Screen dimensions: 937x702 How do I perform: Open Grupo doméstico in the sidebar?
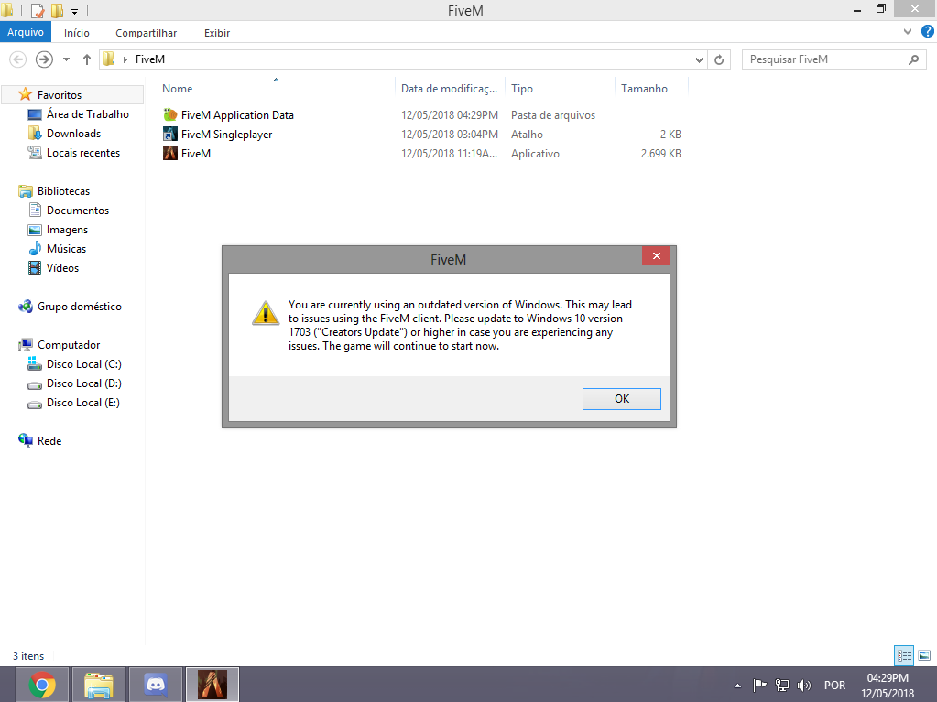[x=79, y=307]
